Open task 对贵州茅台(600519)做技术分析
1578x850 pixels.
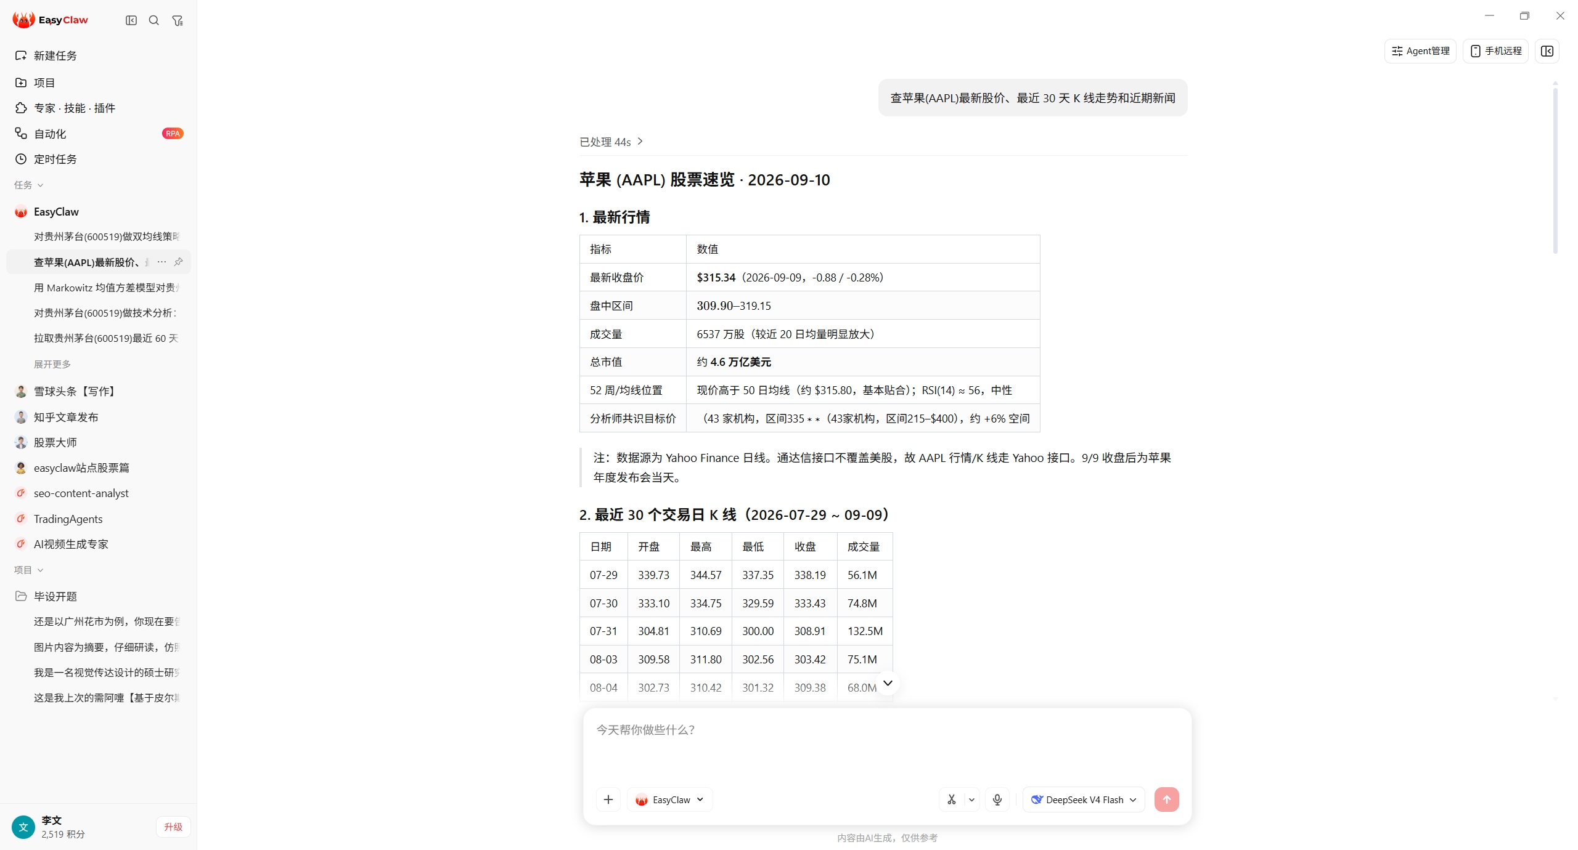(x=106, y=313)
